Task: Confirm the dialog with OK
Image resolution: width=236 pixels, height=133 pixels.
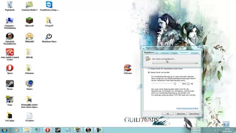Action: [168, 114]
